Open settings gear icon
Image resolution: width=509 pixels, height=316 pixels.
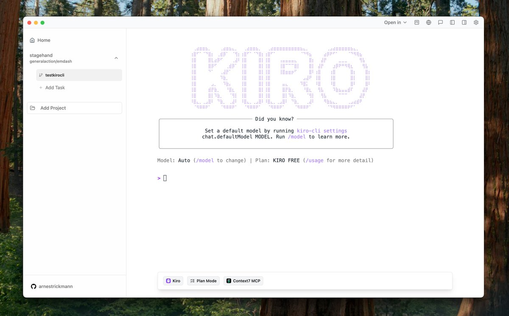(x=476, y=22)
